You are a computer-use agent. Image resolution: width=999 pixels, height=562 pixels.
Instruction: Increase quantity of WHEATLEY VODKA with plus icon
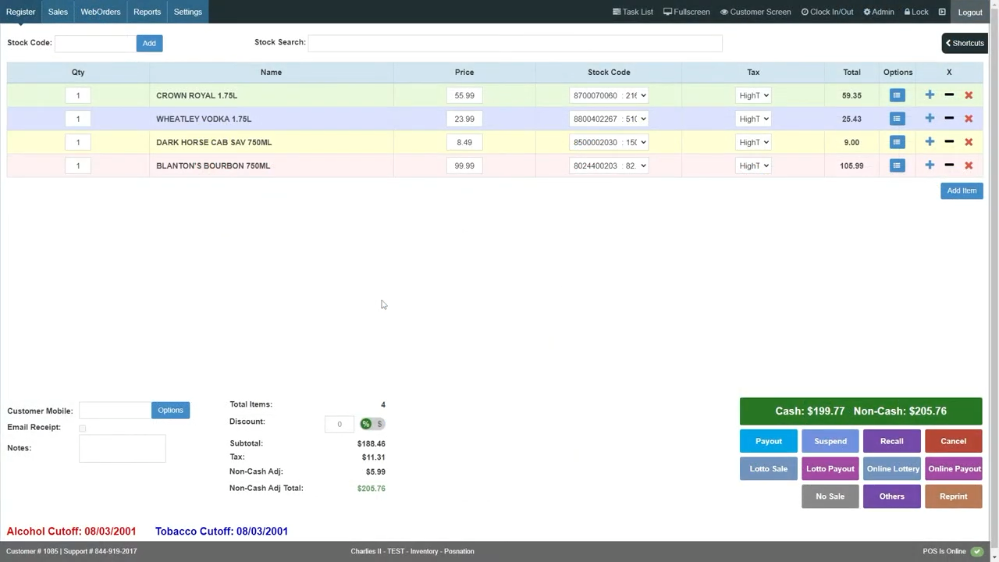tap(930, 119)
